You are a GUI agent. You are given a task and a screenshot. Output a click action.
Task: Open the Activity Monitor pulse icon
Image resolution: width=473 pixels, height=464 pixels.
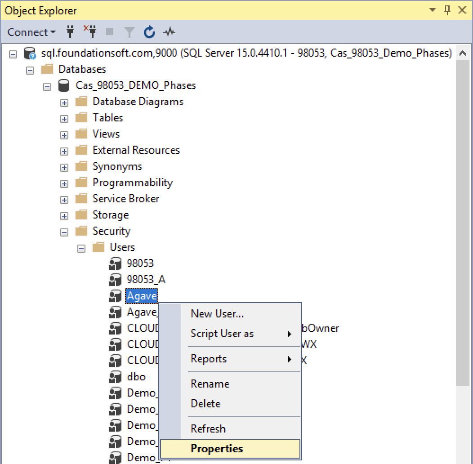[x=169, y=31]
